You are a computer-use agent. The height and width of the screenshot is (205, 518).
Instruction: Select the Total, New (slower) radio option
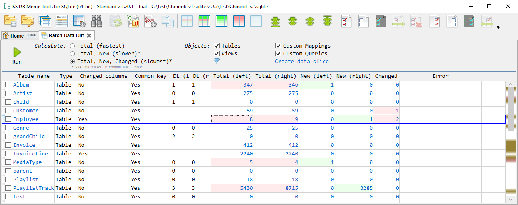(x=72, y=54)
